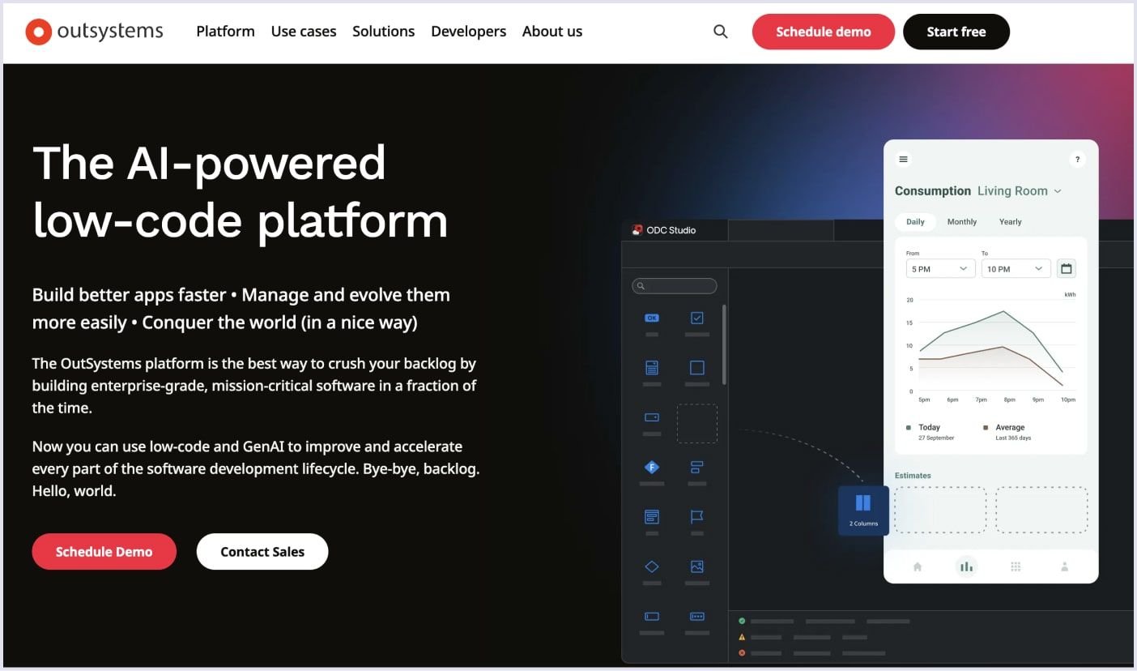This screenshot has height=671, width=1137.
Task: Select the blue F diamond widget
Action: (652, 467)
